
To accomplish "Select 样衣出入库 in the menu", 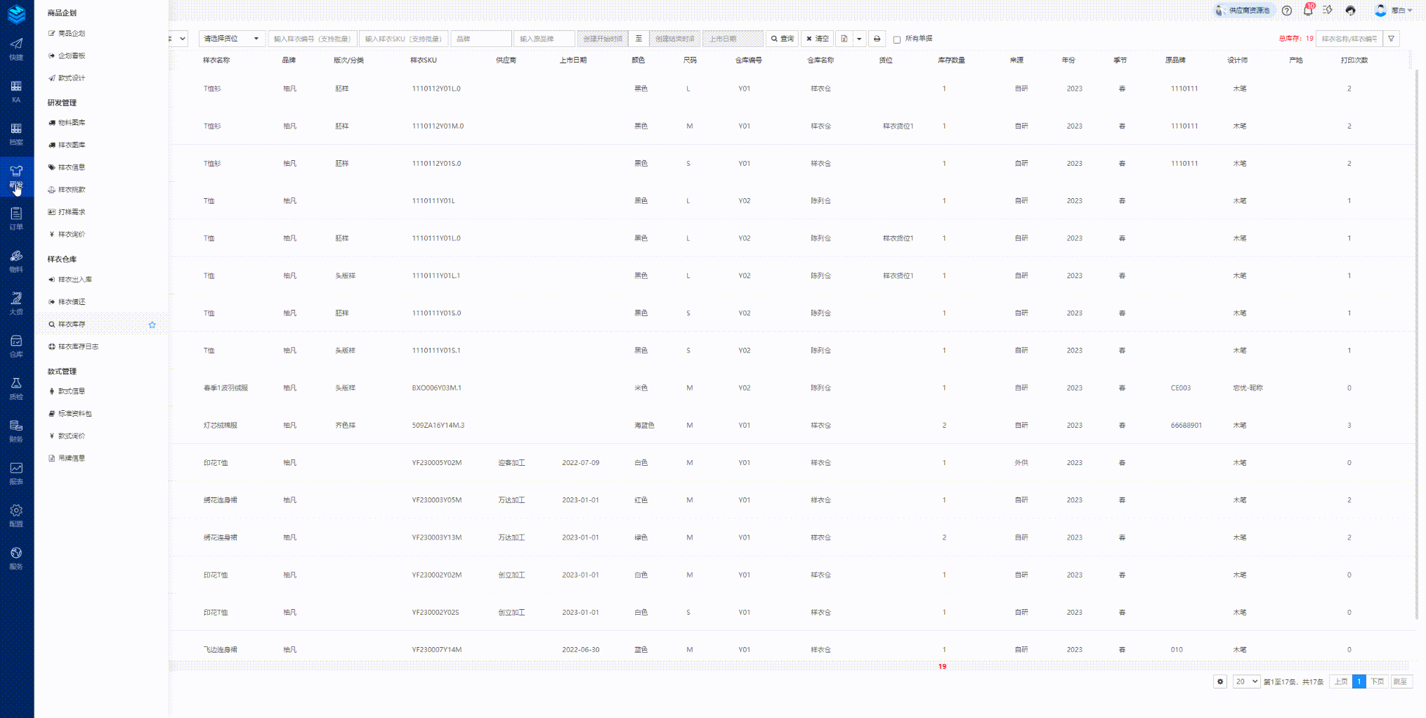I will (x=74, y=280).
